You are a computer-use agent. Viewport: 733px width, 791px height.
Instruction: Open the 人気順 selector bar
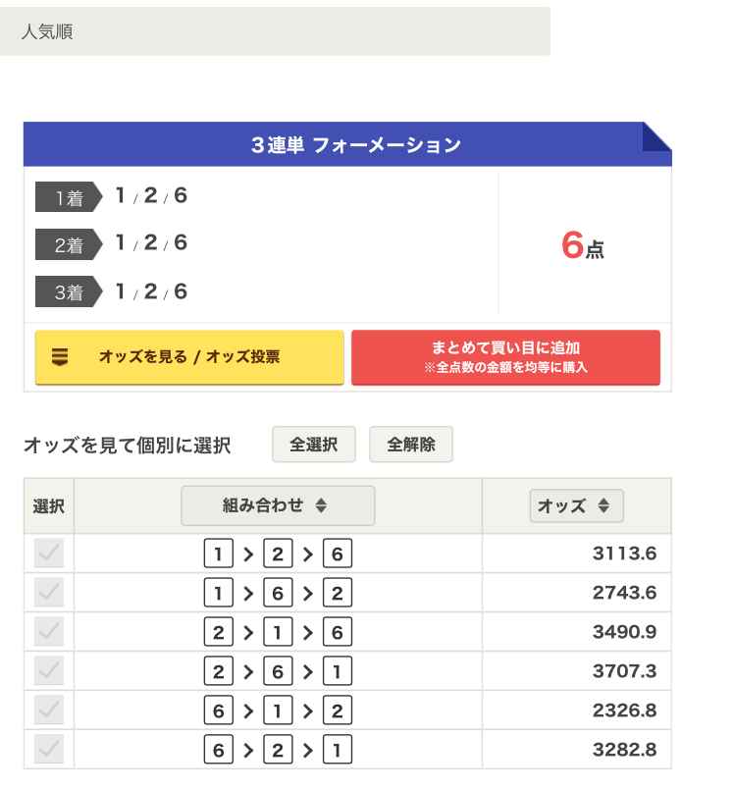tap(275, 31)
